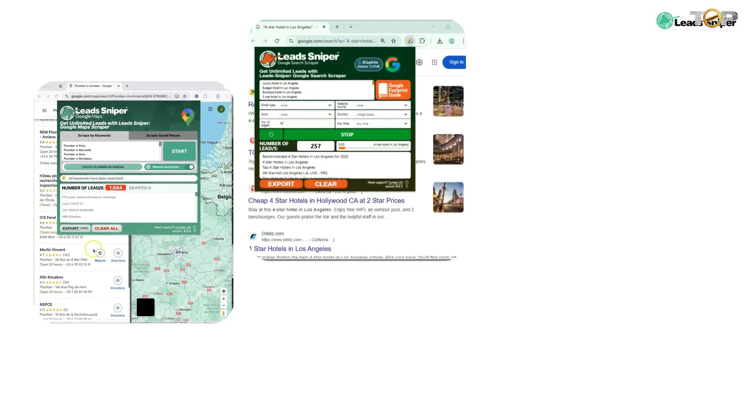746x419 pixels.
Task: Click the first hotel thumbnail image
Action: pos(448,101)
